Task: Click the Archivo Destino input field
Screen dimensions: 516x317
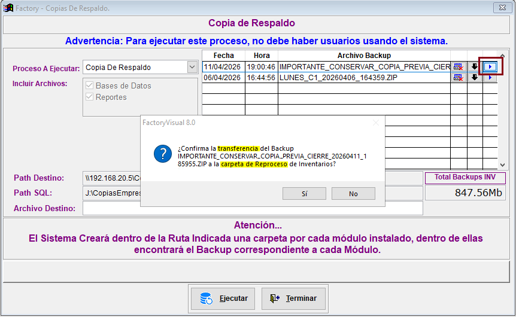Action: (253, 208)
